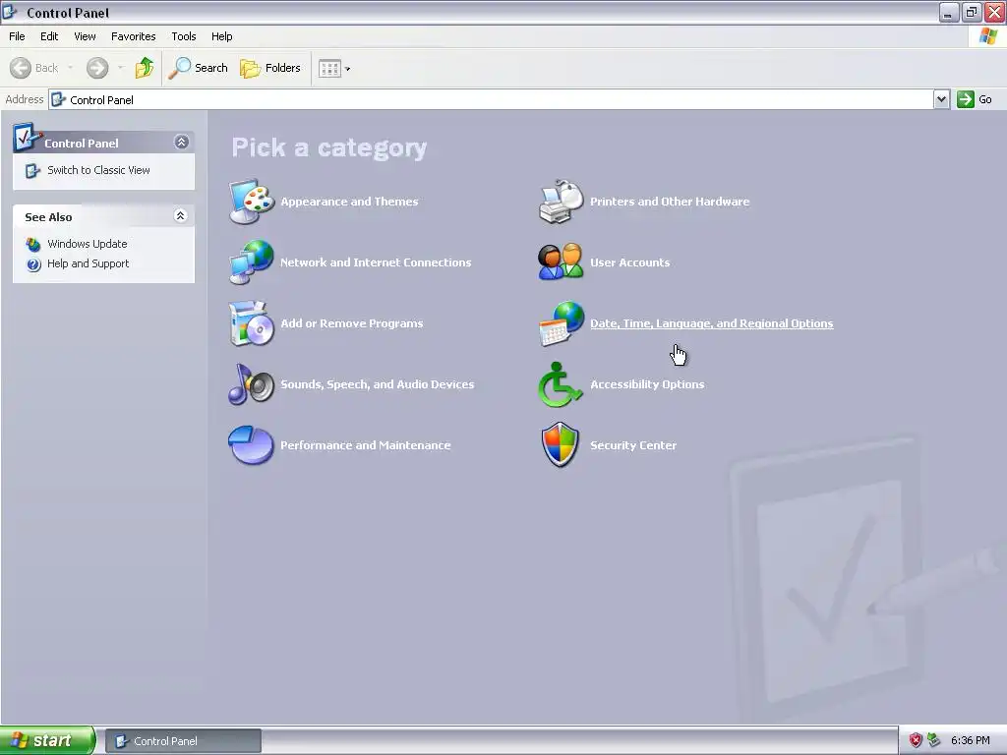Open the User Accounts people icon
Image resolution: width=1007 pixels, height=755 pixels.
[x=562, y=261]
